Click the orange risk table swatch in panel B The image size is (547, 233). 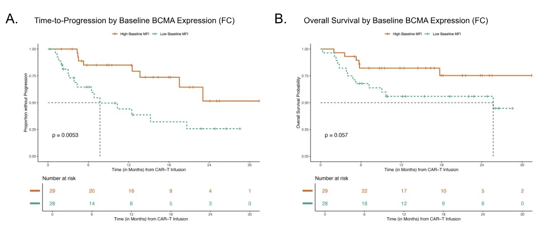point(307,191)
